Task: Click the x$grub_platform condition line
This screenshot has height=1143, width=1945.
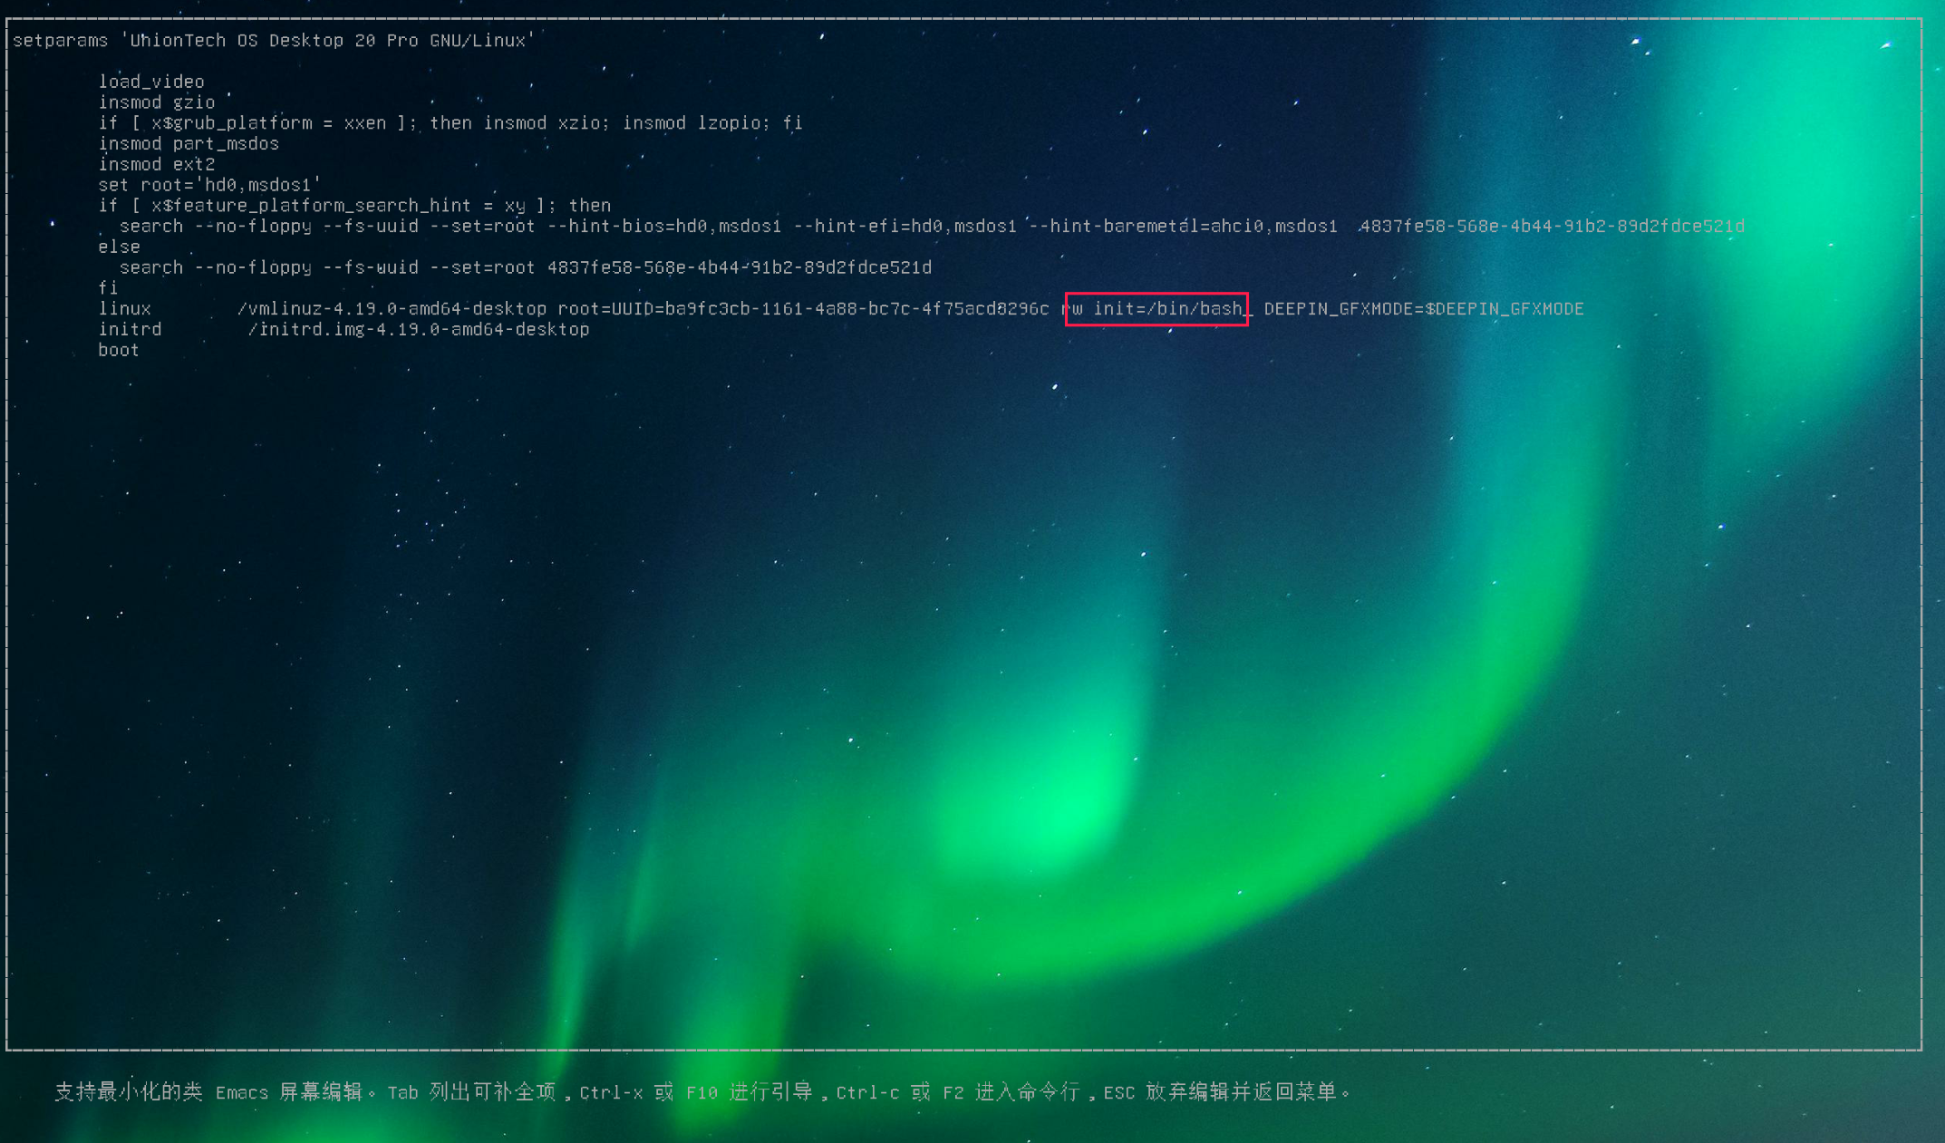Action: coord(450,123)
